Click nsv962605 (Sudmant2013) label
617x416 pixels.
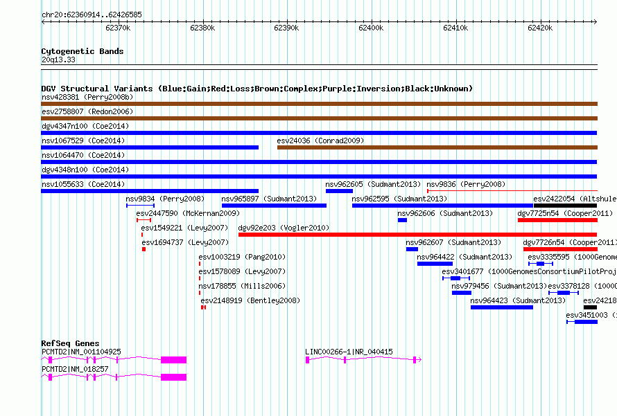pyautogui.click(x=373, y=184)
